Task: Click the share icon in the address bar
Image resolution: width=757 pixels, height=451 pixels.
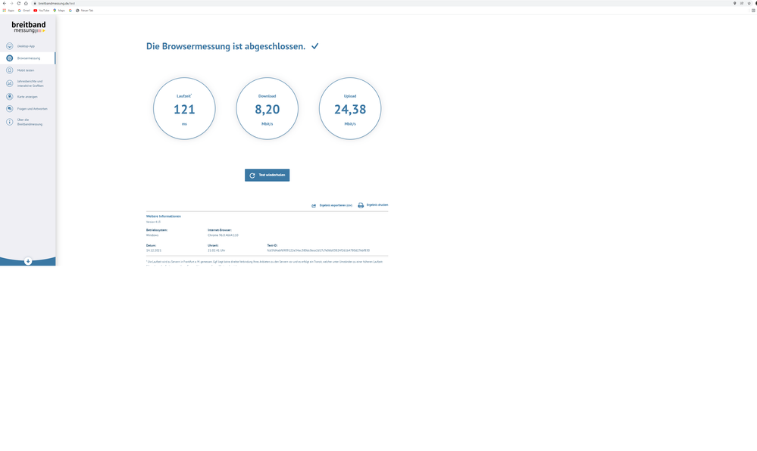Action: pos(742,3)
